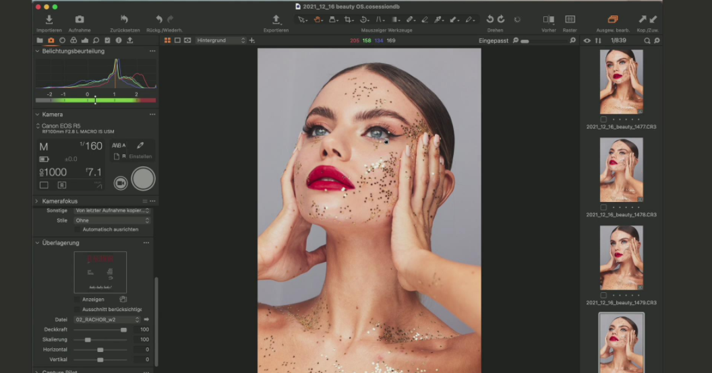Add new layer with plus button
The width and height of the screenshot is (712, 373).
click(252, 40)
